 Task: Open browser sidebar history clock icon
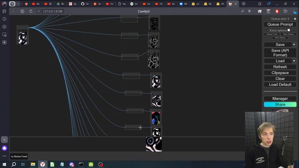(4, 19)
